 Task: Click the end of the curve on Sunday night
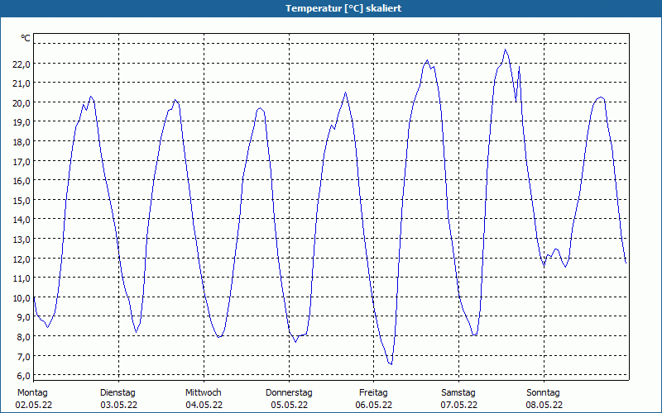pyautogui.click(x=626, y=262)
